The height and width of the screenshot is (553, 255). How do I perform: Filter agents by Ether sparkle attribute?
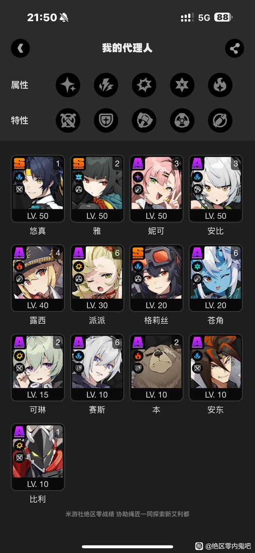[x=68, y=85]
